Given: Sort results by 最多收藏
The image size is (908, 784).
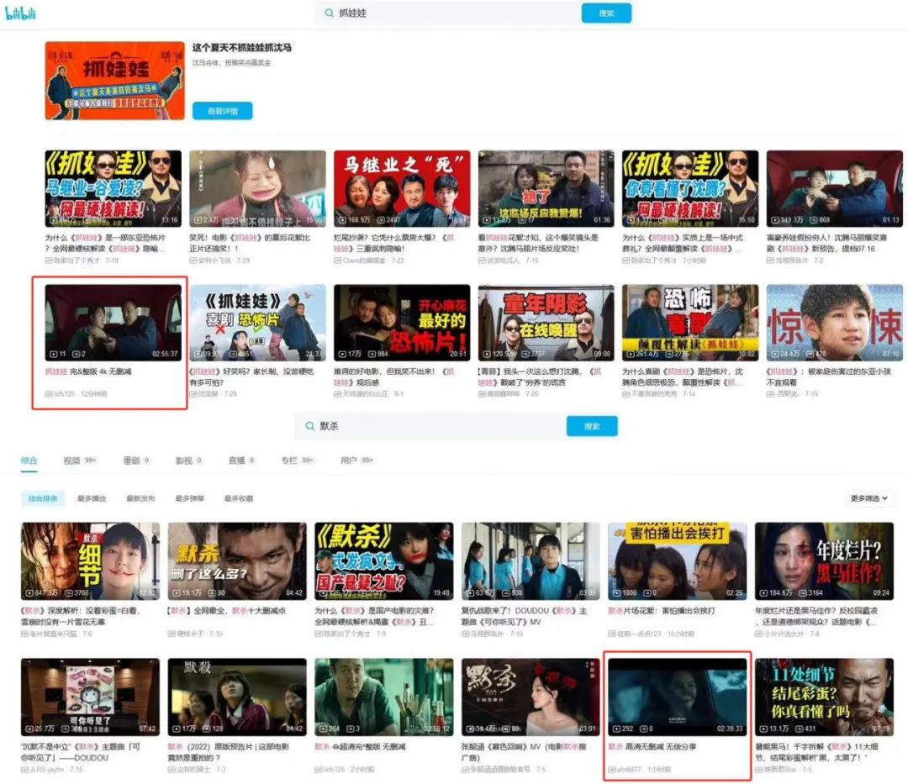Looking at the screenshot, I should [x=239, y=498].
